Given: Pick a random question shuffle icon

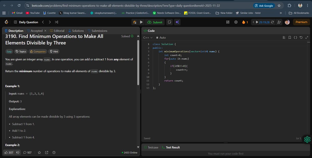Looking at the screenshot, I should tap(57, 22).
